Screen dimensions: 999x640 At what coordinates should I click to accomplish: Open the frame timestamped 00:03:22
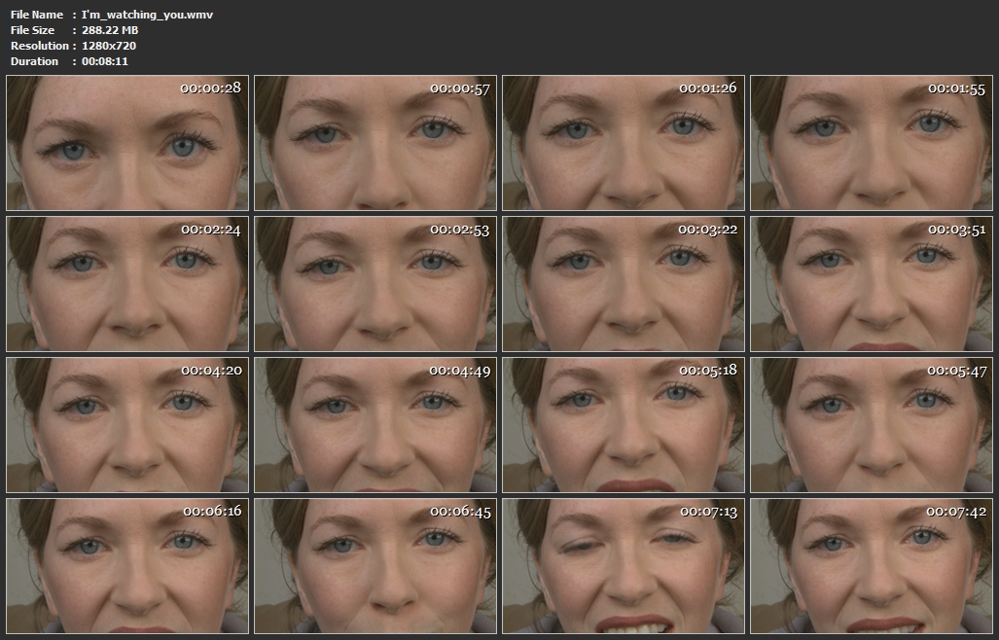(624, 284)
